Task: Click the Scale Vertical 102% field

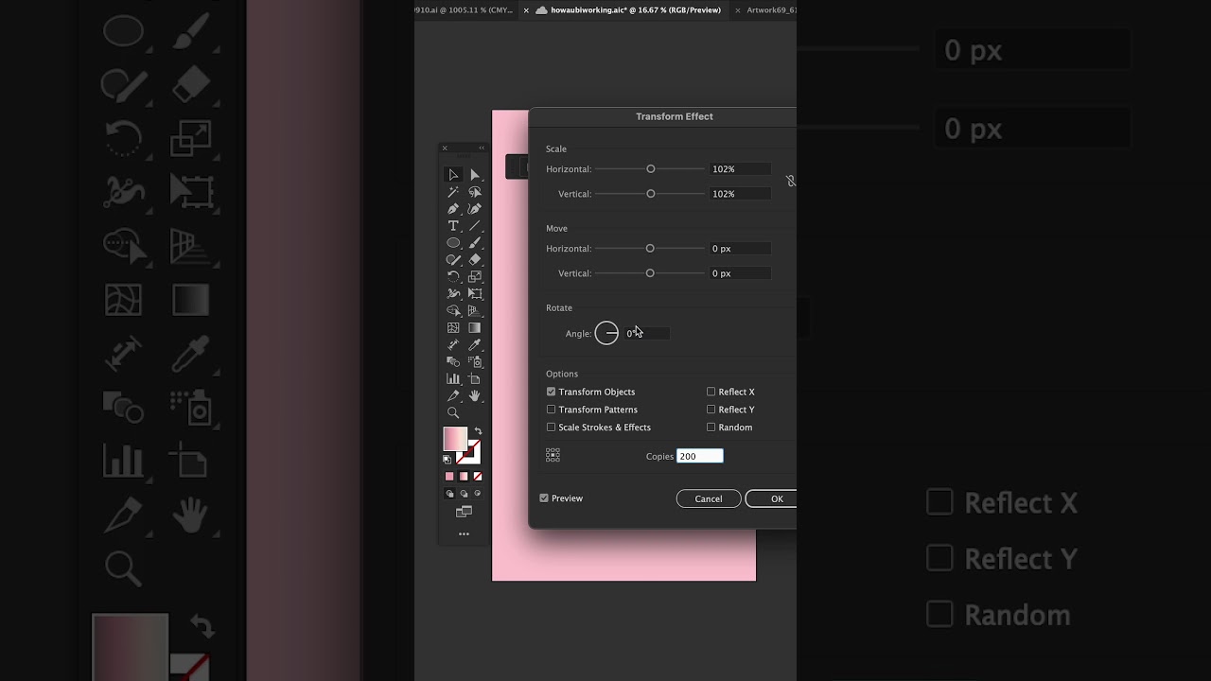Action: coord(740,194)
